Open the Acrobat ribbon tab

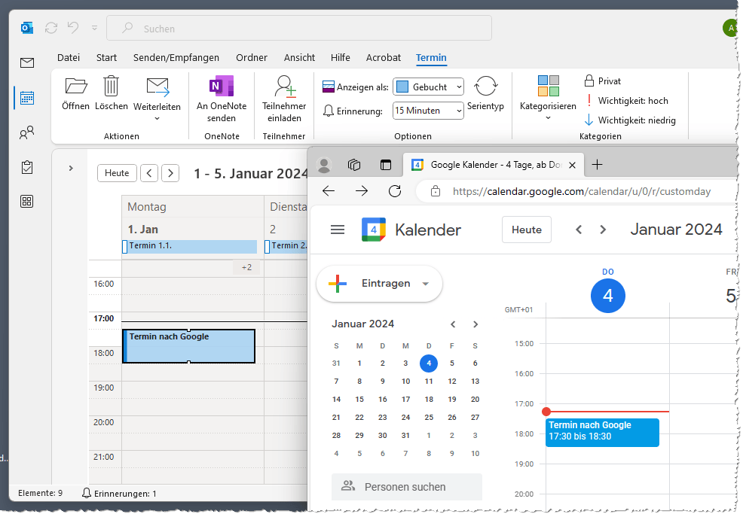384,58
